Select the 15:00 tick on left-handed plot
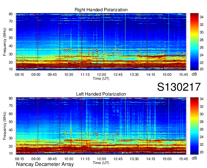 (x=167, y=159)
